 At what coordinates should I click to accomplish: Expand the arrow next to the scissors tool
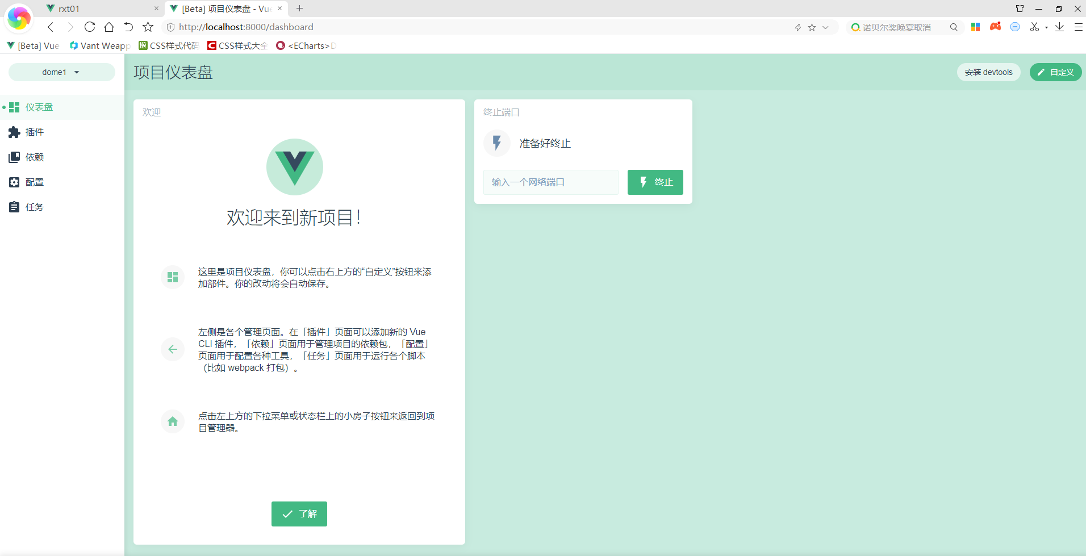click(x=1047, y=28)
